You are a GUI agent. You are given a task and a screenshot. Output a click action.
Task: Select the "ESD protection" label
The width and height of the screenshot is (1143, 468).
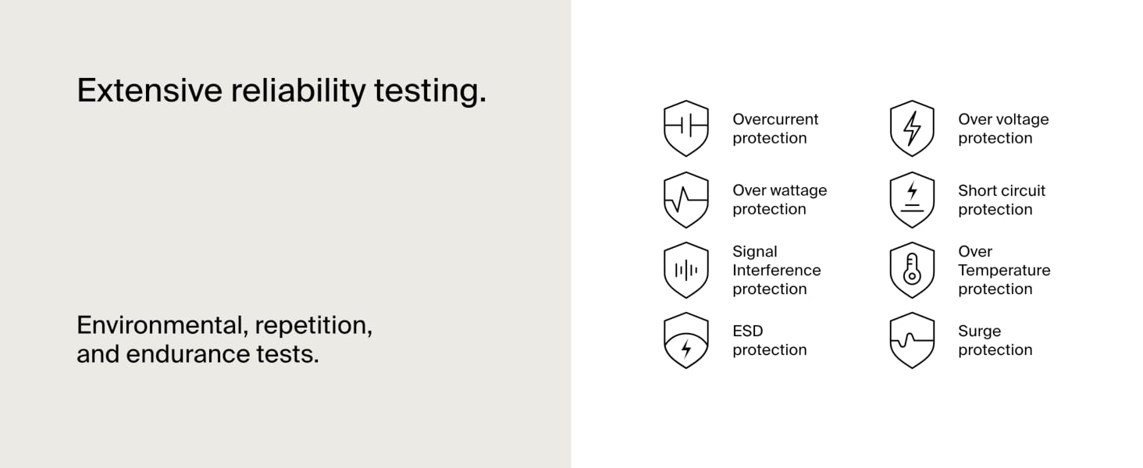pos(770,340)
